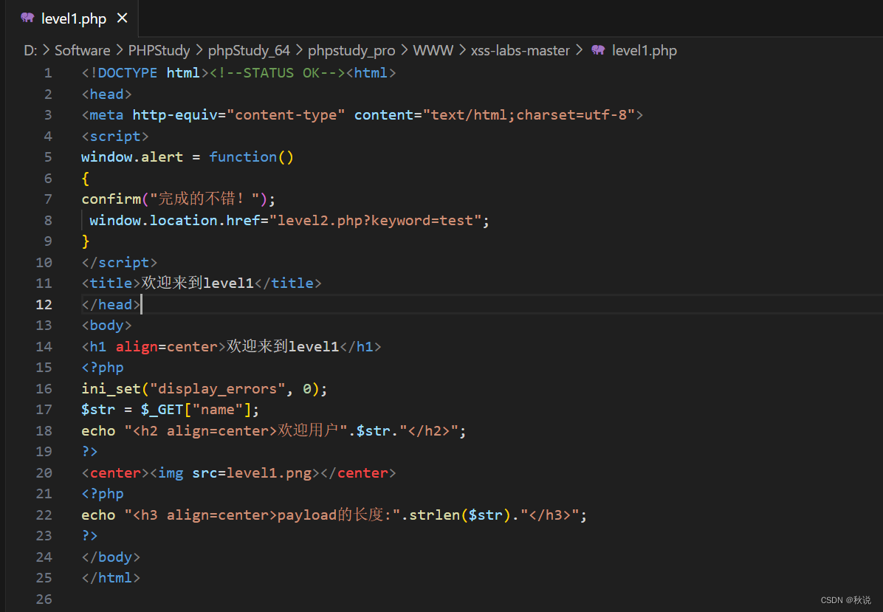Click the $_GET variable on line 17
The height and width of the screenshot is (612, 883).
(x=162, y=410)
